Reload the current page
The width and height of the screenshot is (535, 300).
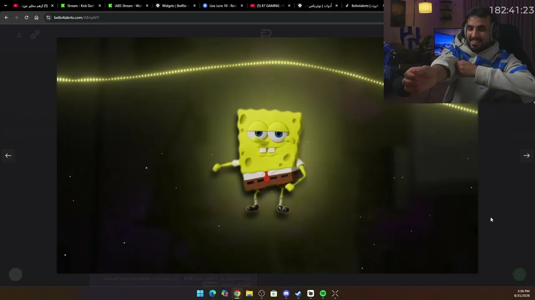pos(26,17)
